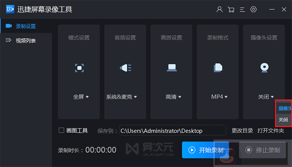
Task: Click the picture quality laptop icon
Action: pyautogui.click(x=172, y=67)
